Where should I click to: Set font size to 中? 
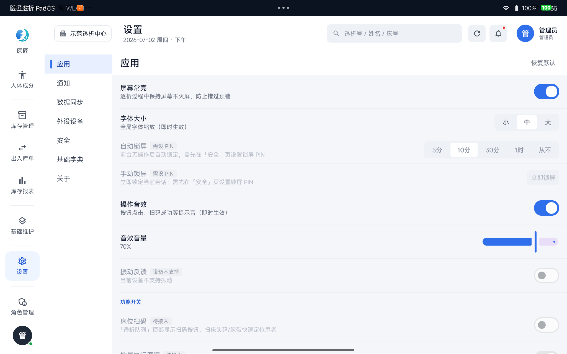coord(527,122)
